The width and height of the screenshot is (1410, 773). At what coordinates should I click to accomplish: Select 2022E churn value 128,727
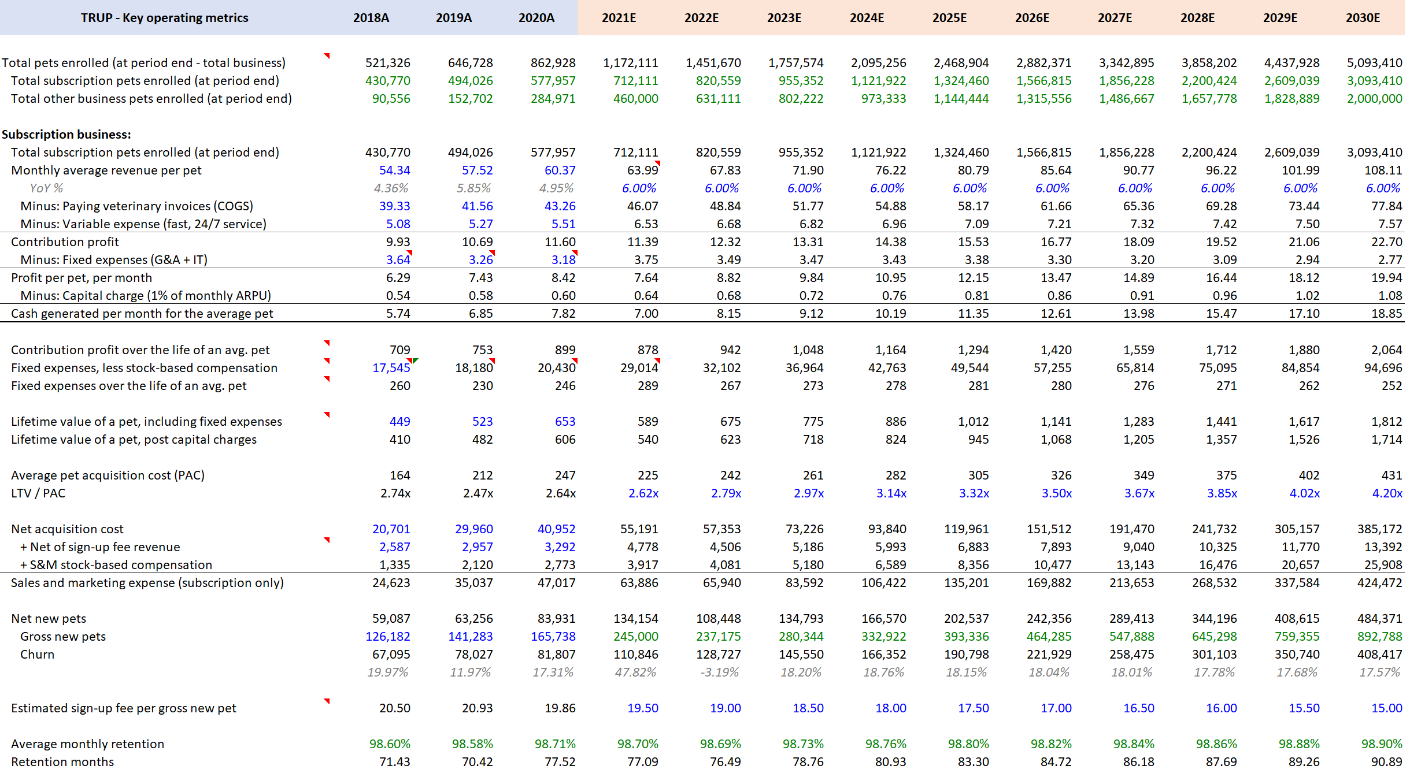718,654
